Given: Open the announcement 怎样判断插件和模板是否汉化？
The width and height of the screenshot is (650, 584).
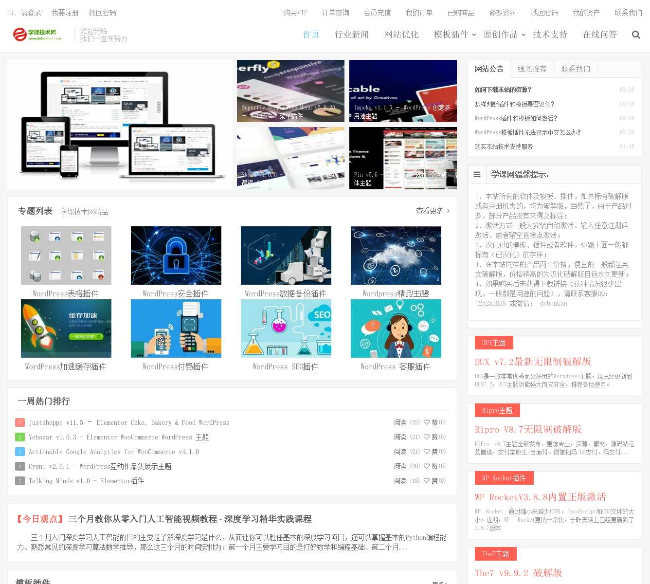Looking at the screenshot, I should [x=514, y=104].
